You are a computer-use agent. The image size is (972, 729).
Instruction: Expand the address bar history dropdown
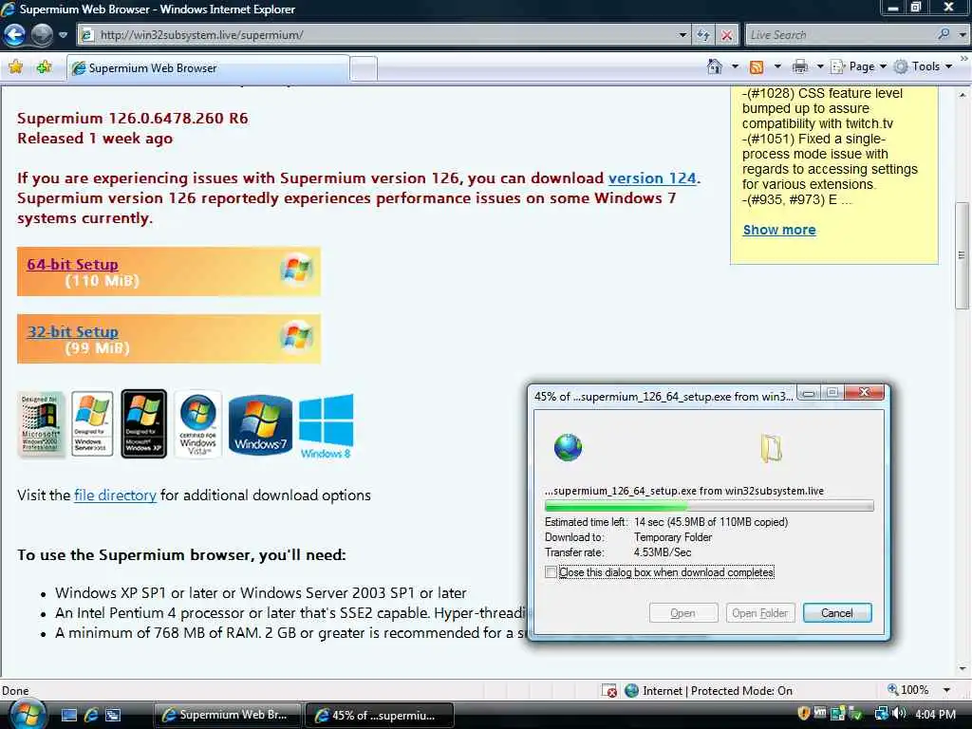682,35
